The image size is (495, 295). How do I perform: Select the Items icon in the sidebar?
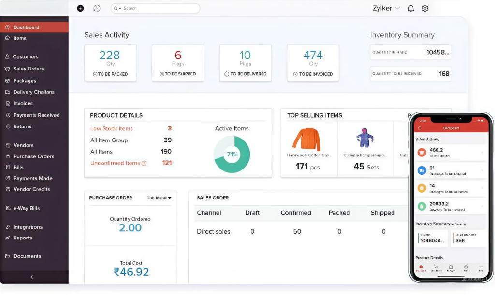click(x=6, y=38)
